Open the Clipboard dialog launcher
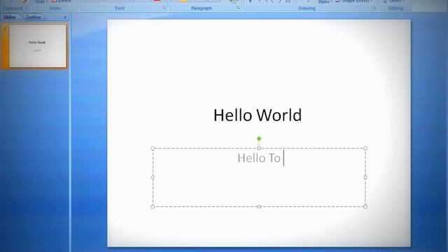The width and height of the screenshot is (448, 252). click(28, 8)
